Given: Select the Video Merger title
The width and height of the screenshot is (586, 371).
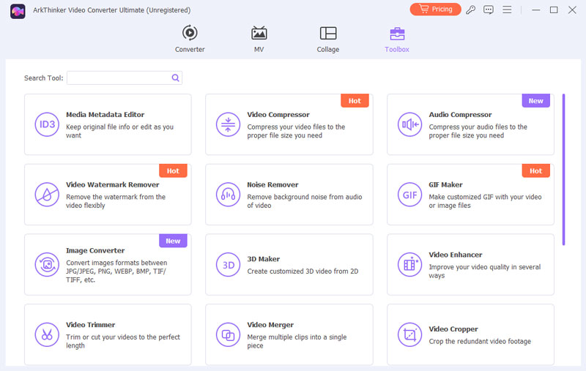Looking at the screenshot, I should tap(270, 325).
